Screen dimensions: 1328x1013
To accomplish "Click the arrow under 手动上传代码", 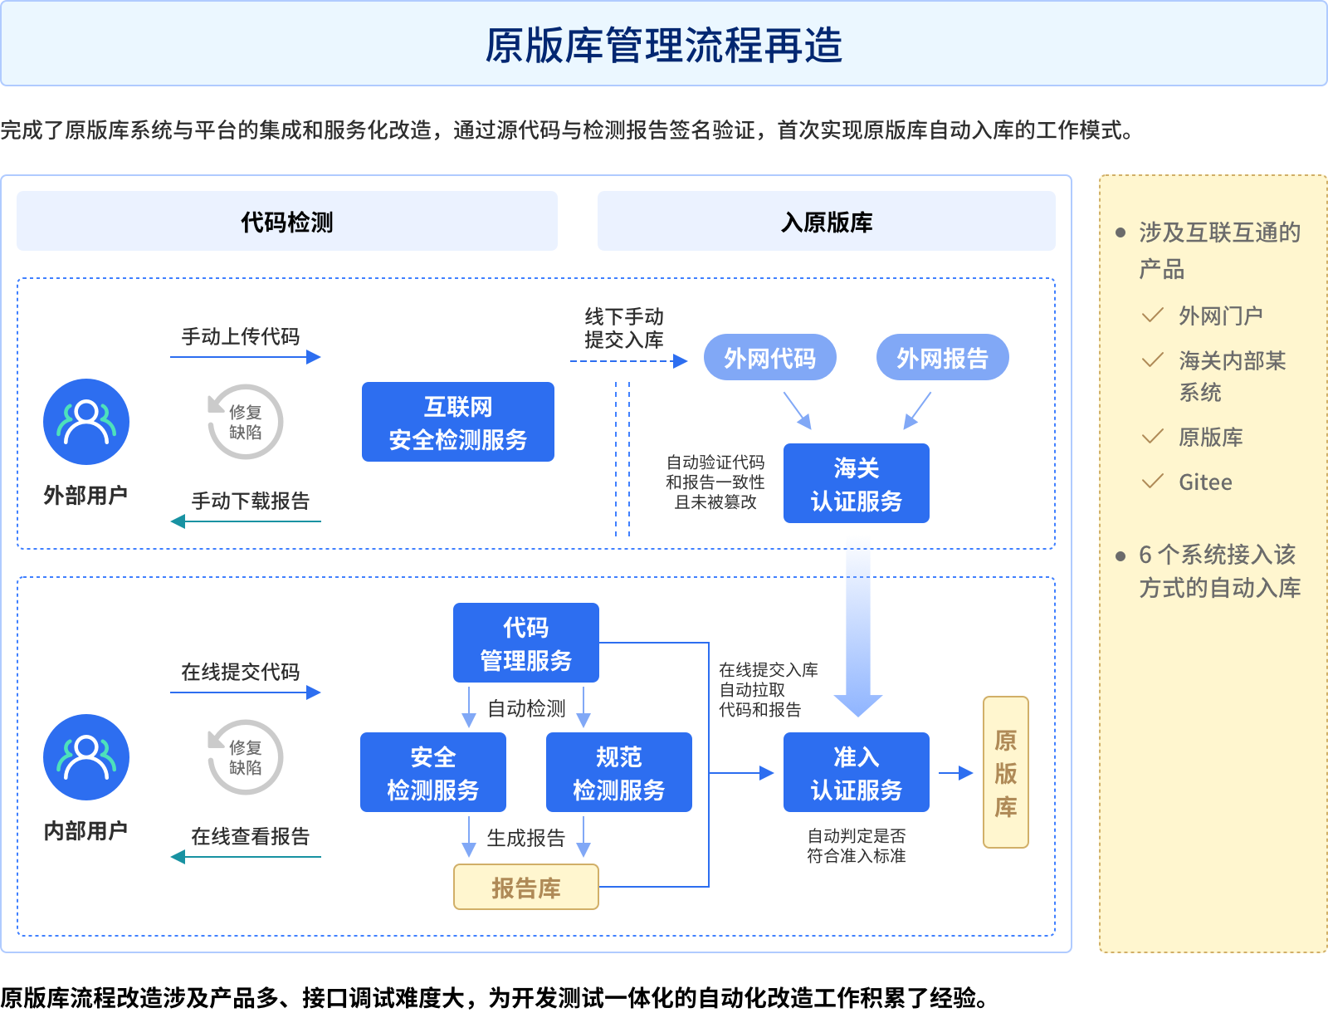I will pyautogui.click(x=245, y=357).
